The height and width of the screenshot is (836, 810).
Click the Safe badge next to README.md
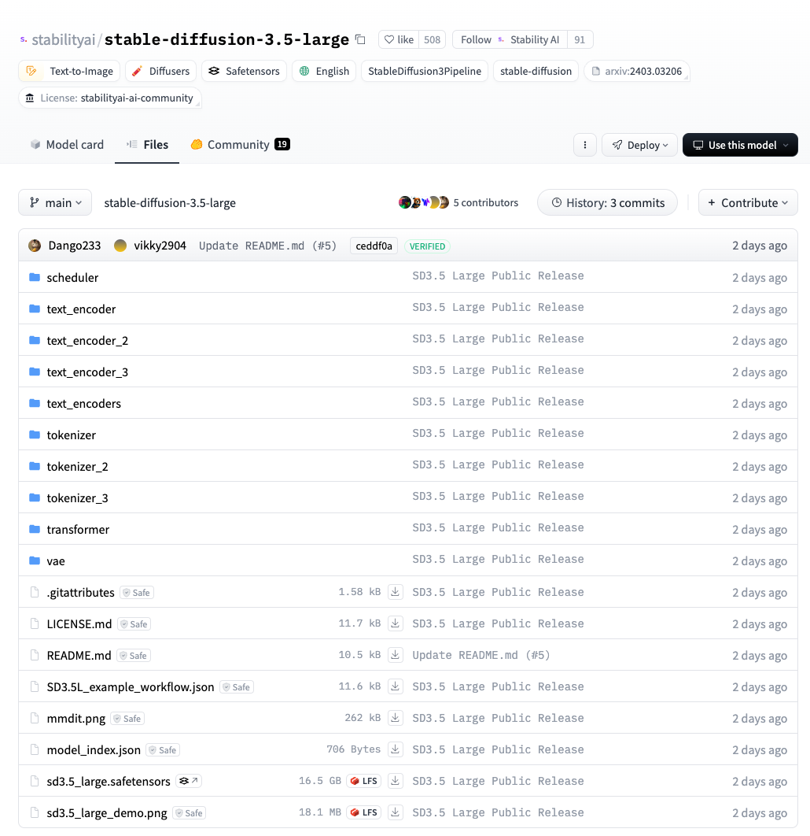133,655
